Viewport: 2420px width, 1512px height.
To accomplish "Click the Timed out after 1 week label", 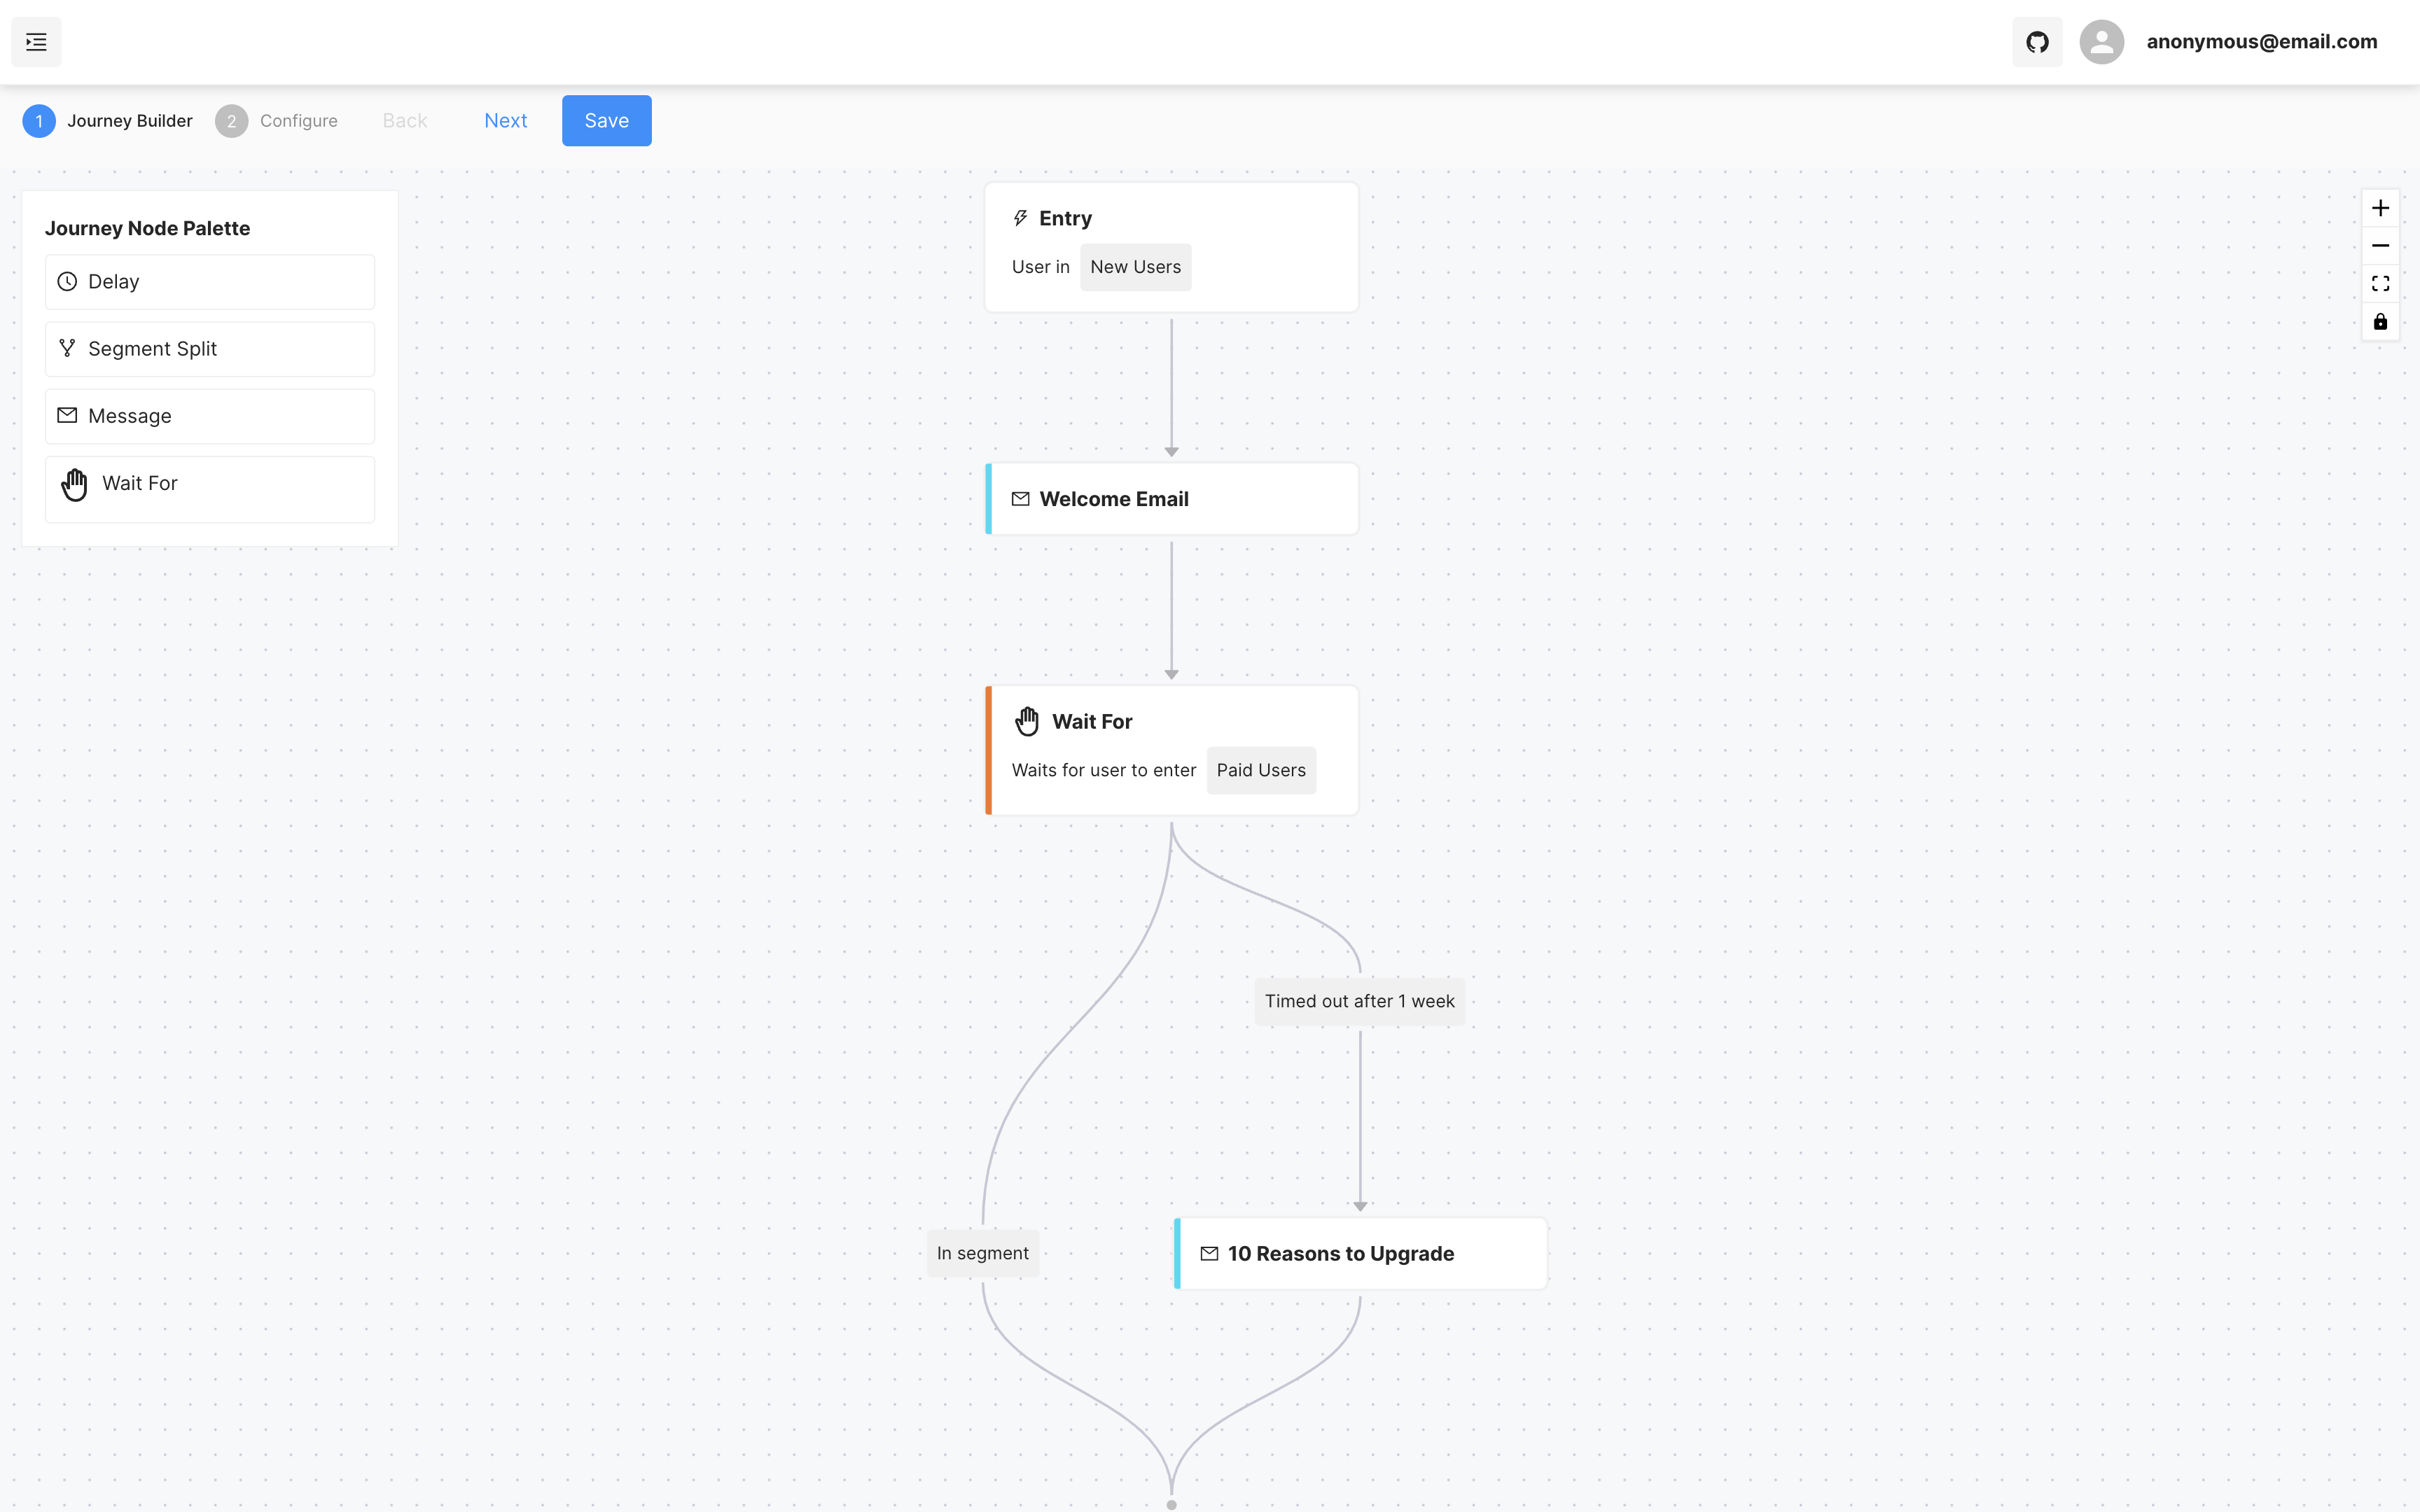I will tap(1359, 1001).
